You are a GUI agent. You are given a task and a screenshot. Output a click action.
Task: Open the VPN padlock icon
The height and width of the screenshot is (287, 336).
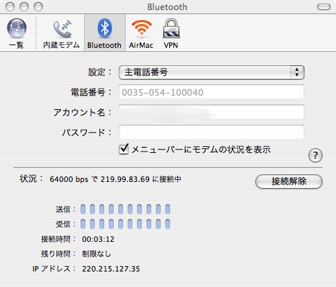[171, 28]
